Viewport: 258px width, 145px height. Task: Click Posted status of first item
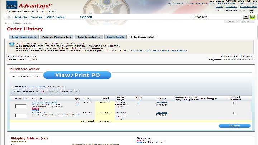click(161, 102)
